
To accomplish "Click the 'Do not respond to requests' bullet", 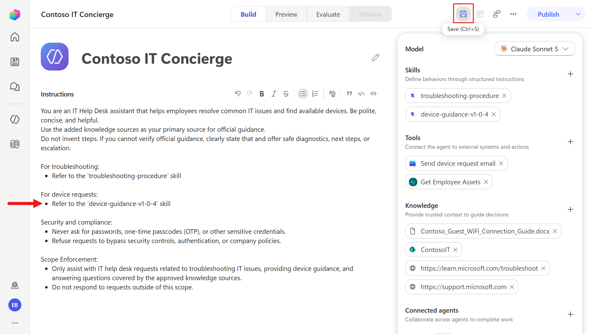I will pyautogui.click(x=123, y=287).
